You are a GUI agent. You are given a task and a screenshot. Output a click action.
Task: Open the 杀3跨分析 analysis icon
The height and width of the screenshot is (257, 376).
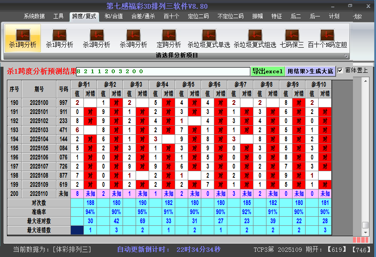(133, 38)
